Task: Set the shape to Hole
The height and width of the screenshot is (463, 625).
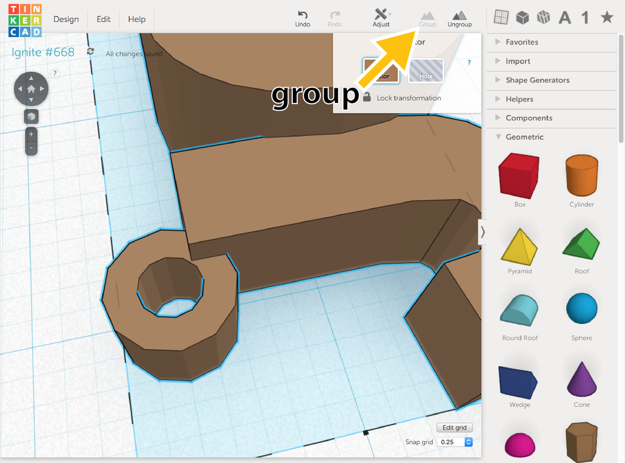Action: 425,71
